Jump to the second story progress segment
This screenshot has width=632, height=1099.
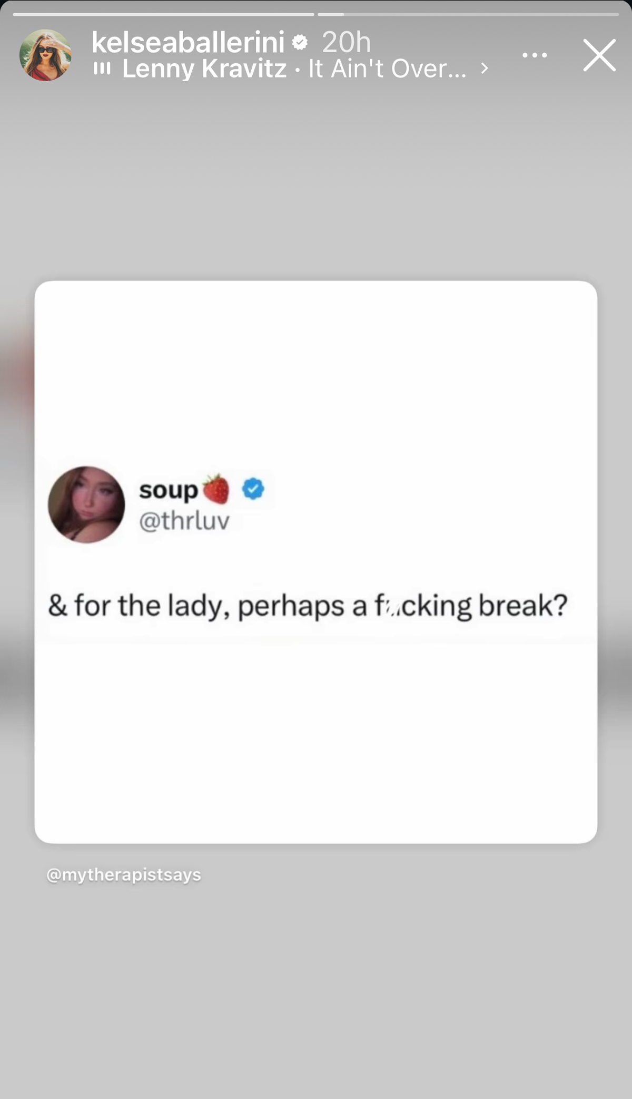(468, 14)
